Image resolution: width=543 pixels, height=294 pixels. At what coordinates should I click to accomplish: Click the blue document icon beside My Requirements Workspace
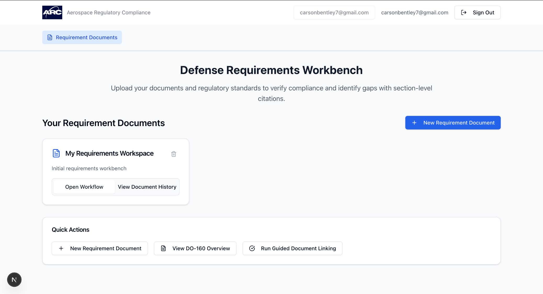56,153
